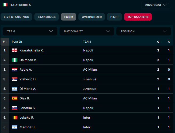Viewport: 175px width, 133px height.
Task: Click Napoli in Osimhen's row
Action: pyautogui.click(x=88, y=60)
